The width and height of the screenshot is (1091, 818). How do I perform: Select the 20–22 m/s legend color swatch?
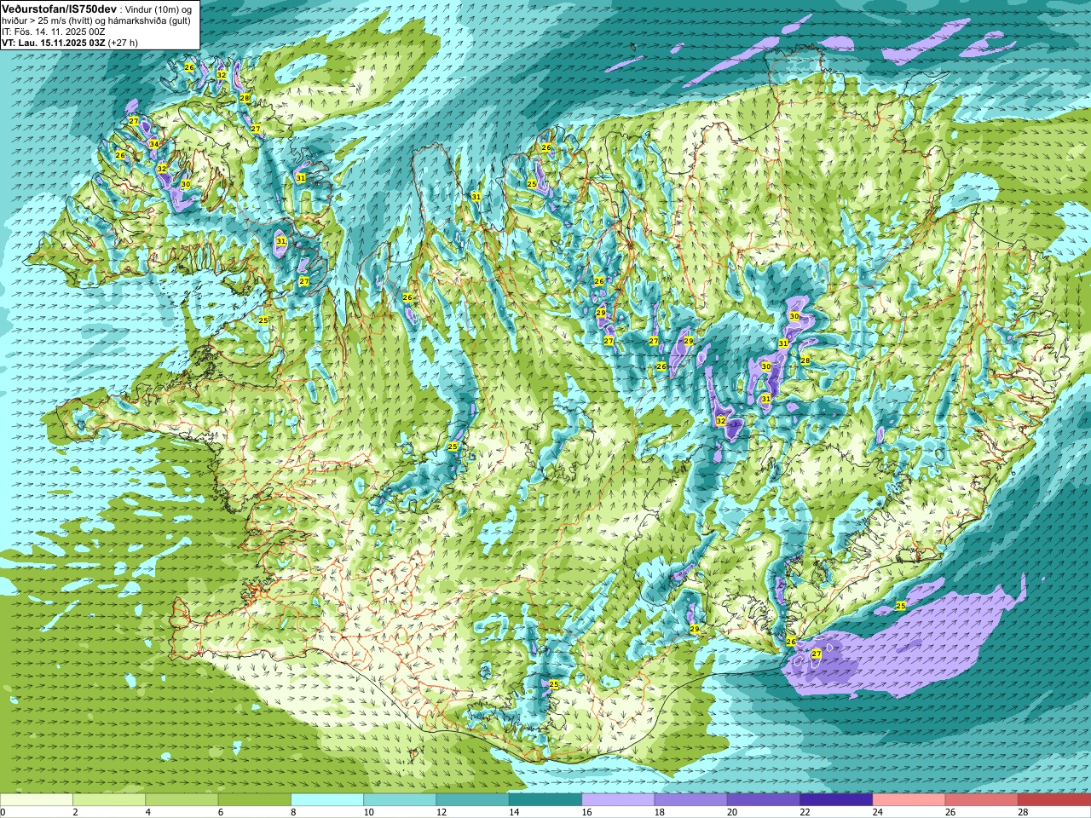(x=764, y=800)
